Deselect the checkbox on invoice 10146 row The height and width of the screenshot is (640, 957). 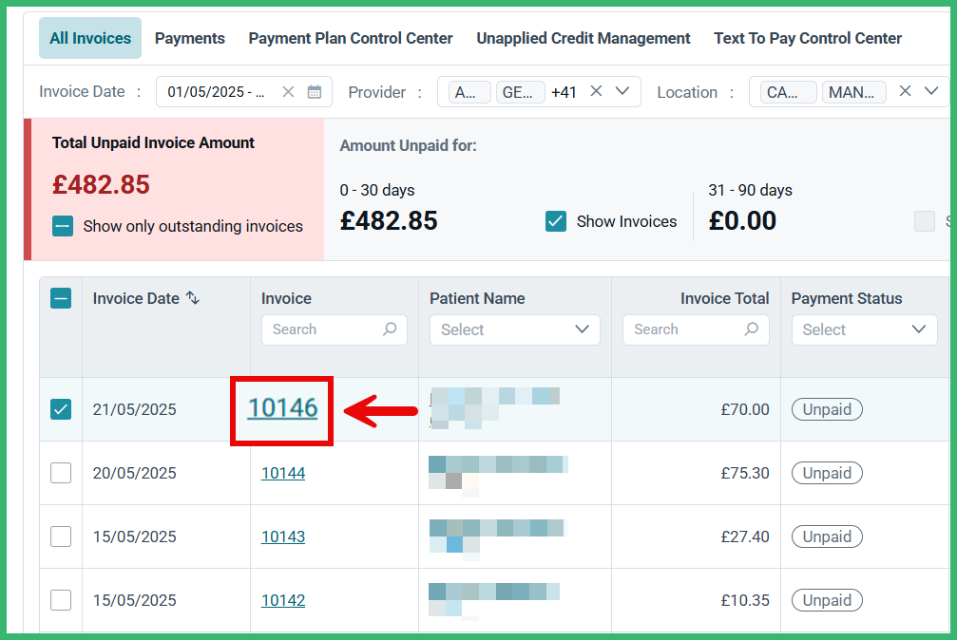tap(60, 408)
